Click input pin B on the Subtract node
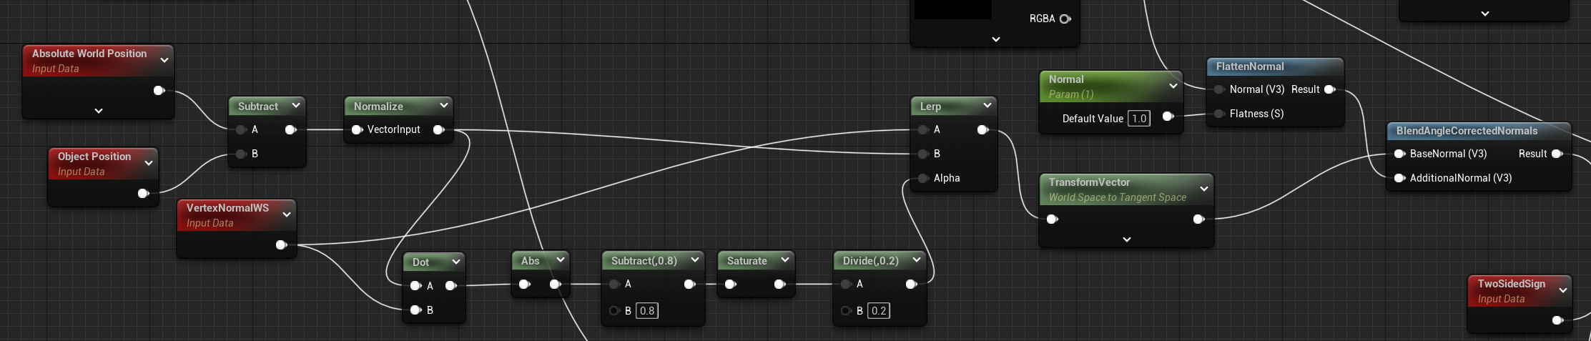The image size is (1591, 341). (x=241, y=154)
